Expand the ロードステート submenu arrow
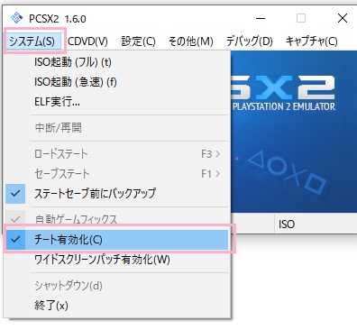Image resolution: width=357 pixels, height=330 pixels. tap(218, 154)
